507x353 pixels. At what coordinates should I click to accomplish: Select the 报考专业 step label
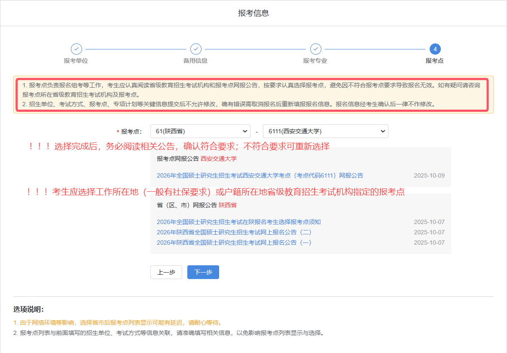(x=315, y=61)
